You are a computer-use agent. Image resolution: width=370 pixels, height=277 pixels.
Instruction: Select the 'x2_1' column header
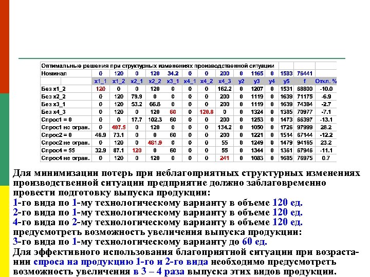point(137,81)
